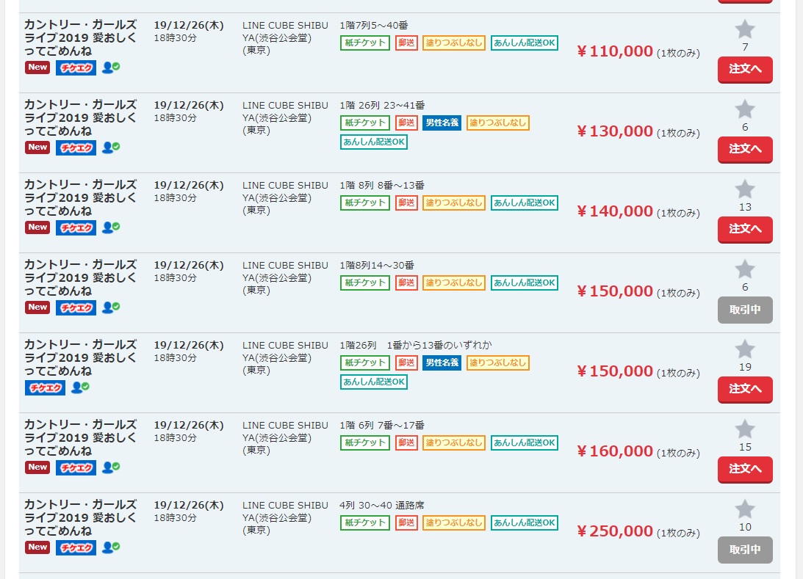Add the ¥250,000 通路席 listing to favorites

(x=745, y=509)
